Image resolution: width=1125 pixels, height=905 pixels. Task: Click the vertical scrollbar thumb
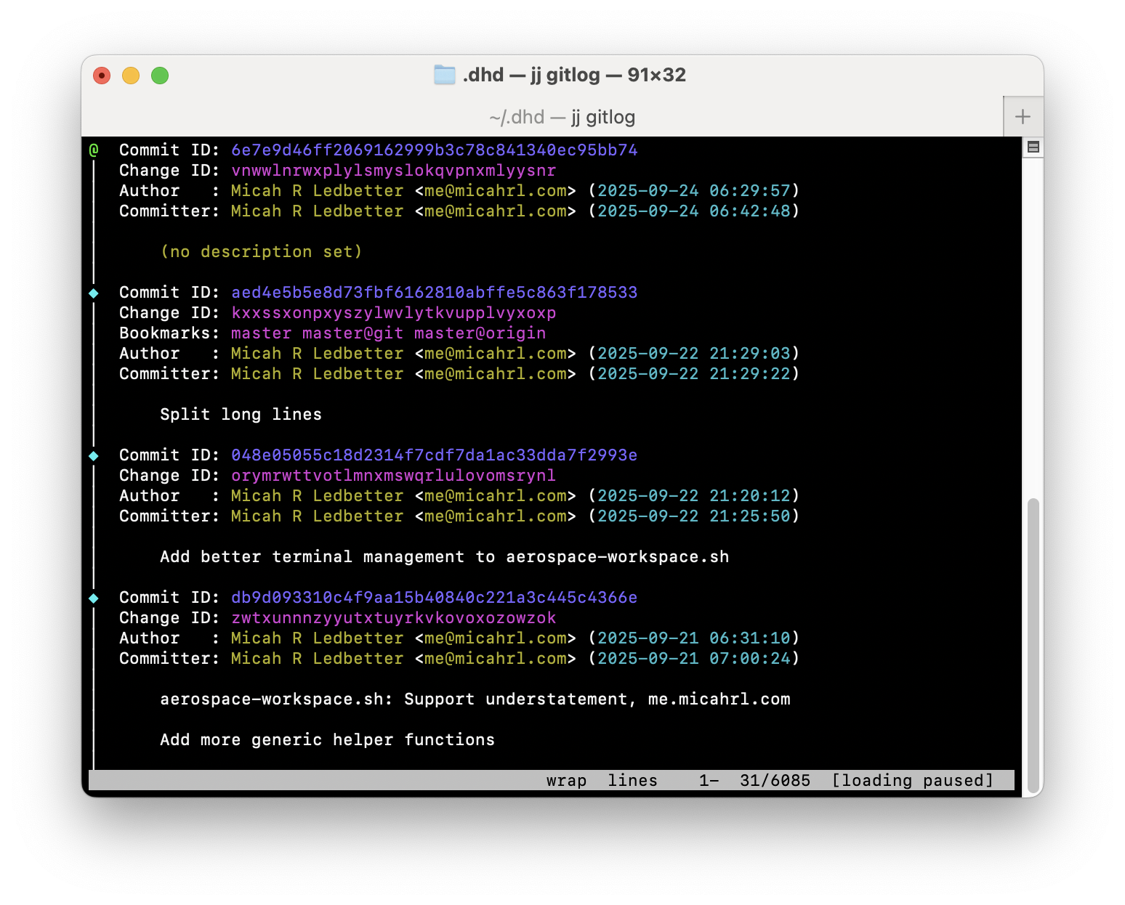point(1033,645)
